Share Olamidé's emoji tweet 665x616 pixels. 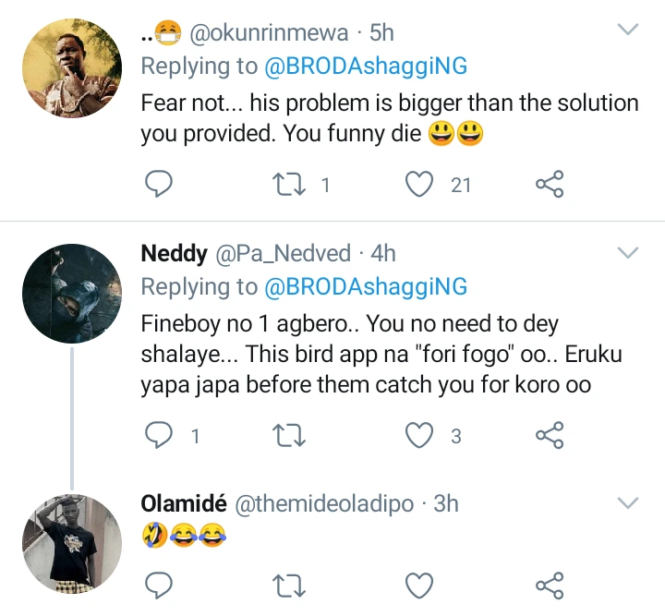coord(550,585)
